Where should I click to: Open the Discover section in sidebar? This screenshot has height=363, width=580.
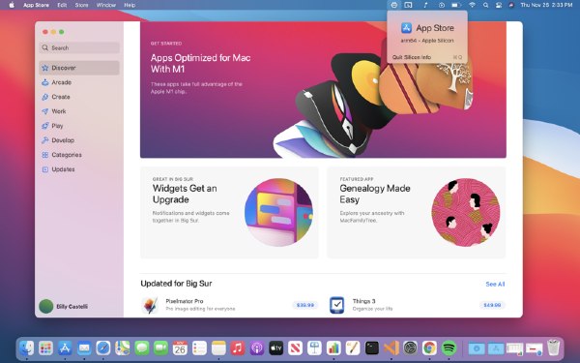pos(79,68)
